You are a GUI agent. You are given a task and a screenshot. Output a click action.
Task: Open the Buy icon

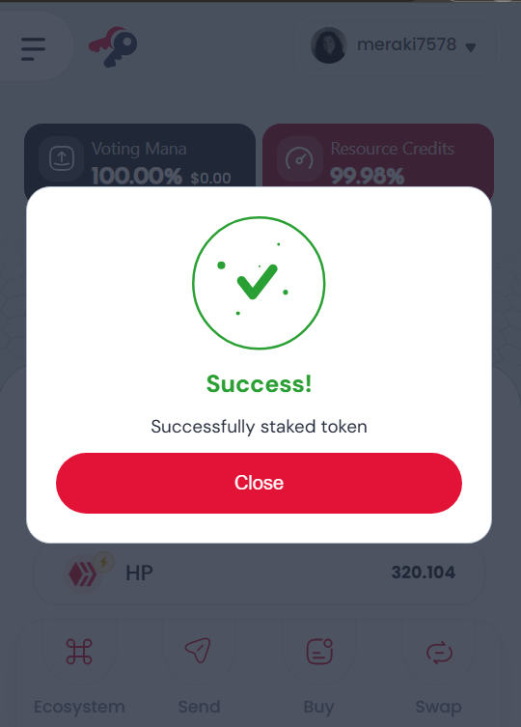point(319,652)
